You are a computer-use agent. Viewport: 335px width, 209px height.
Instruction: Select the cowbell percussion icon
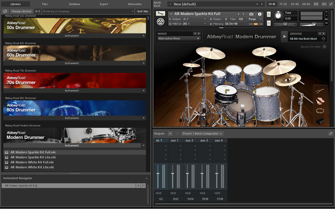tap(320, 121)
